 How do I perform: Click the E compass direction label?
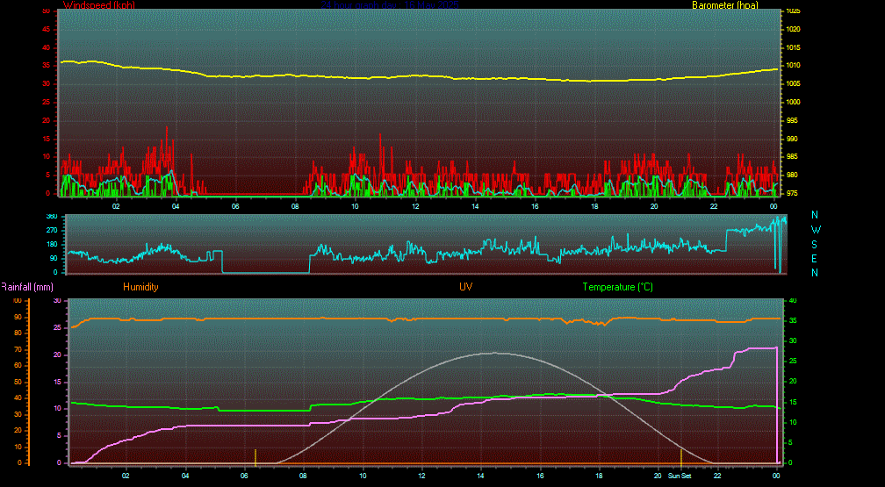[815, 258]
